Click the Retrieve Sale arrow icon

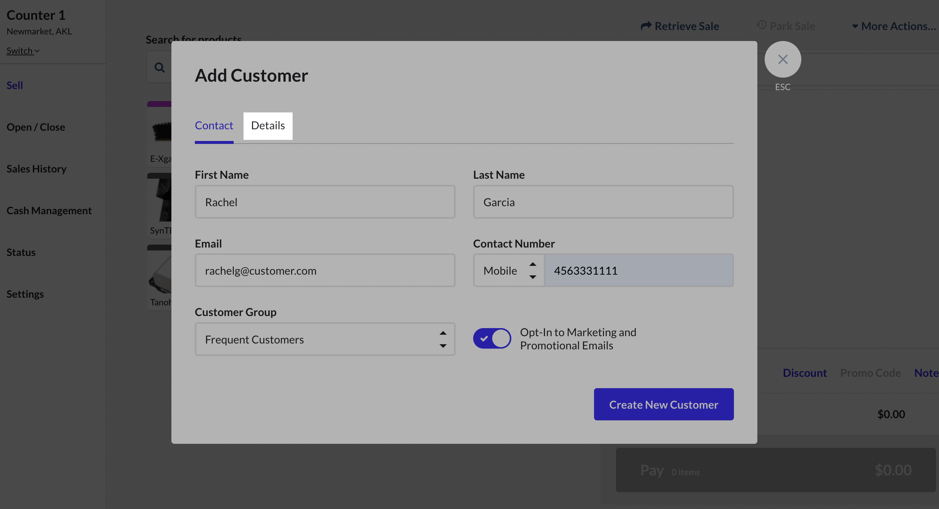(646, 26)
